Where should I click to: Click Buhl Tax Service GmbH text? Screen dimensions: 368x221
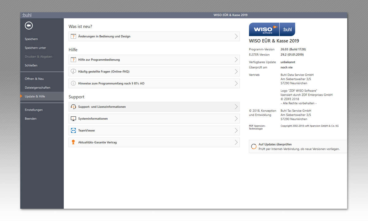[296, 111]
